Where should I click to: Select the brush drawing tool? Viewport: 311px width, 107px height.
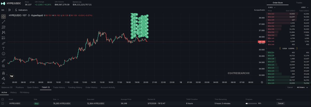click(3, 43)
